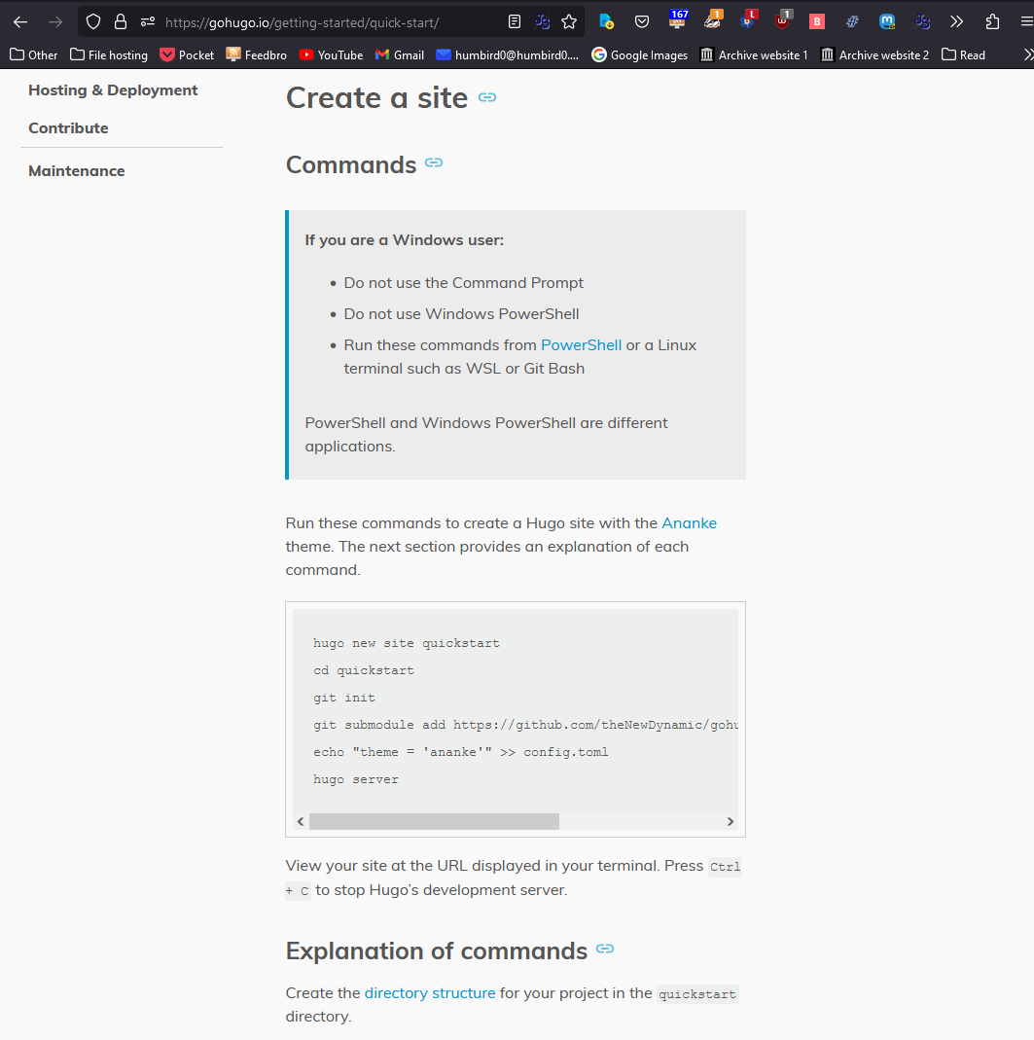The width and height of the screenshot is (1034, 1040).
Task: Open the extensions puzzle piece menu
Action: [992, 21]
